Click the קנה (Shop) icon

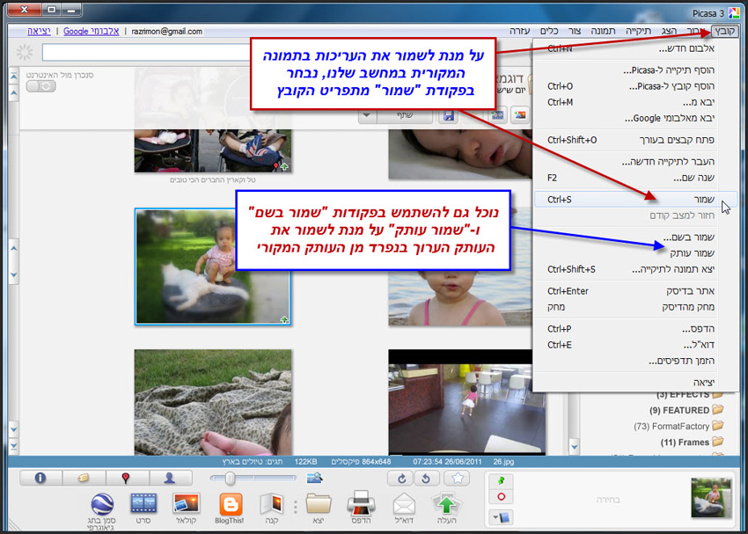point(272,508)
